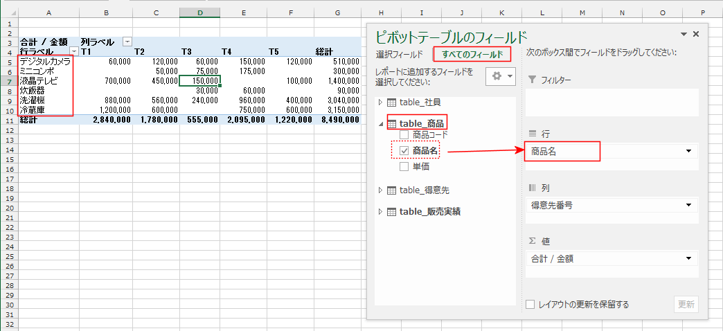Screen dimensions: 723x331
Task: Select column D header
Action: coord(199,13)
